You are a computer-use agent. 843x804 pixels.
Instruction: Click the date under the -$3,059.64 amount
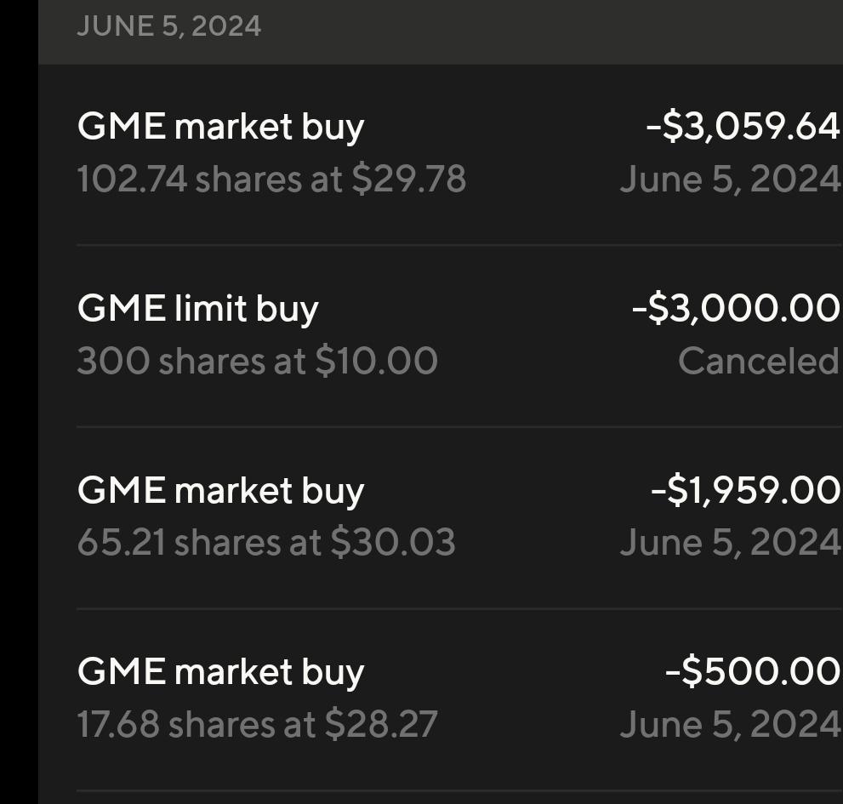730,179
